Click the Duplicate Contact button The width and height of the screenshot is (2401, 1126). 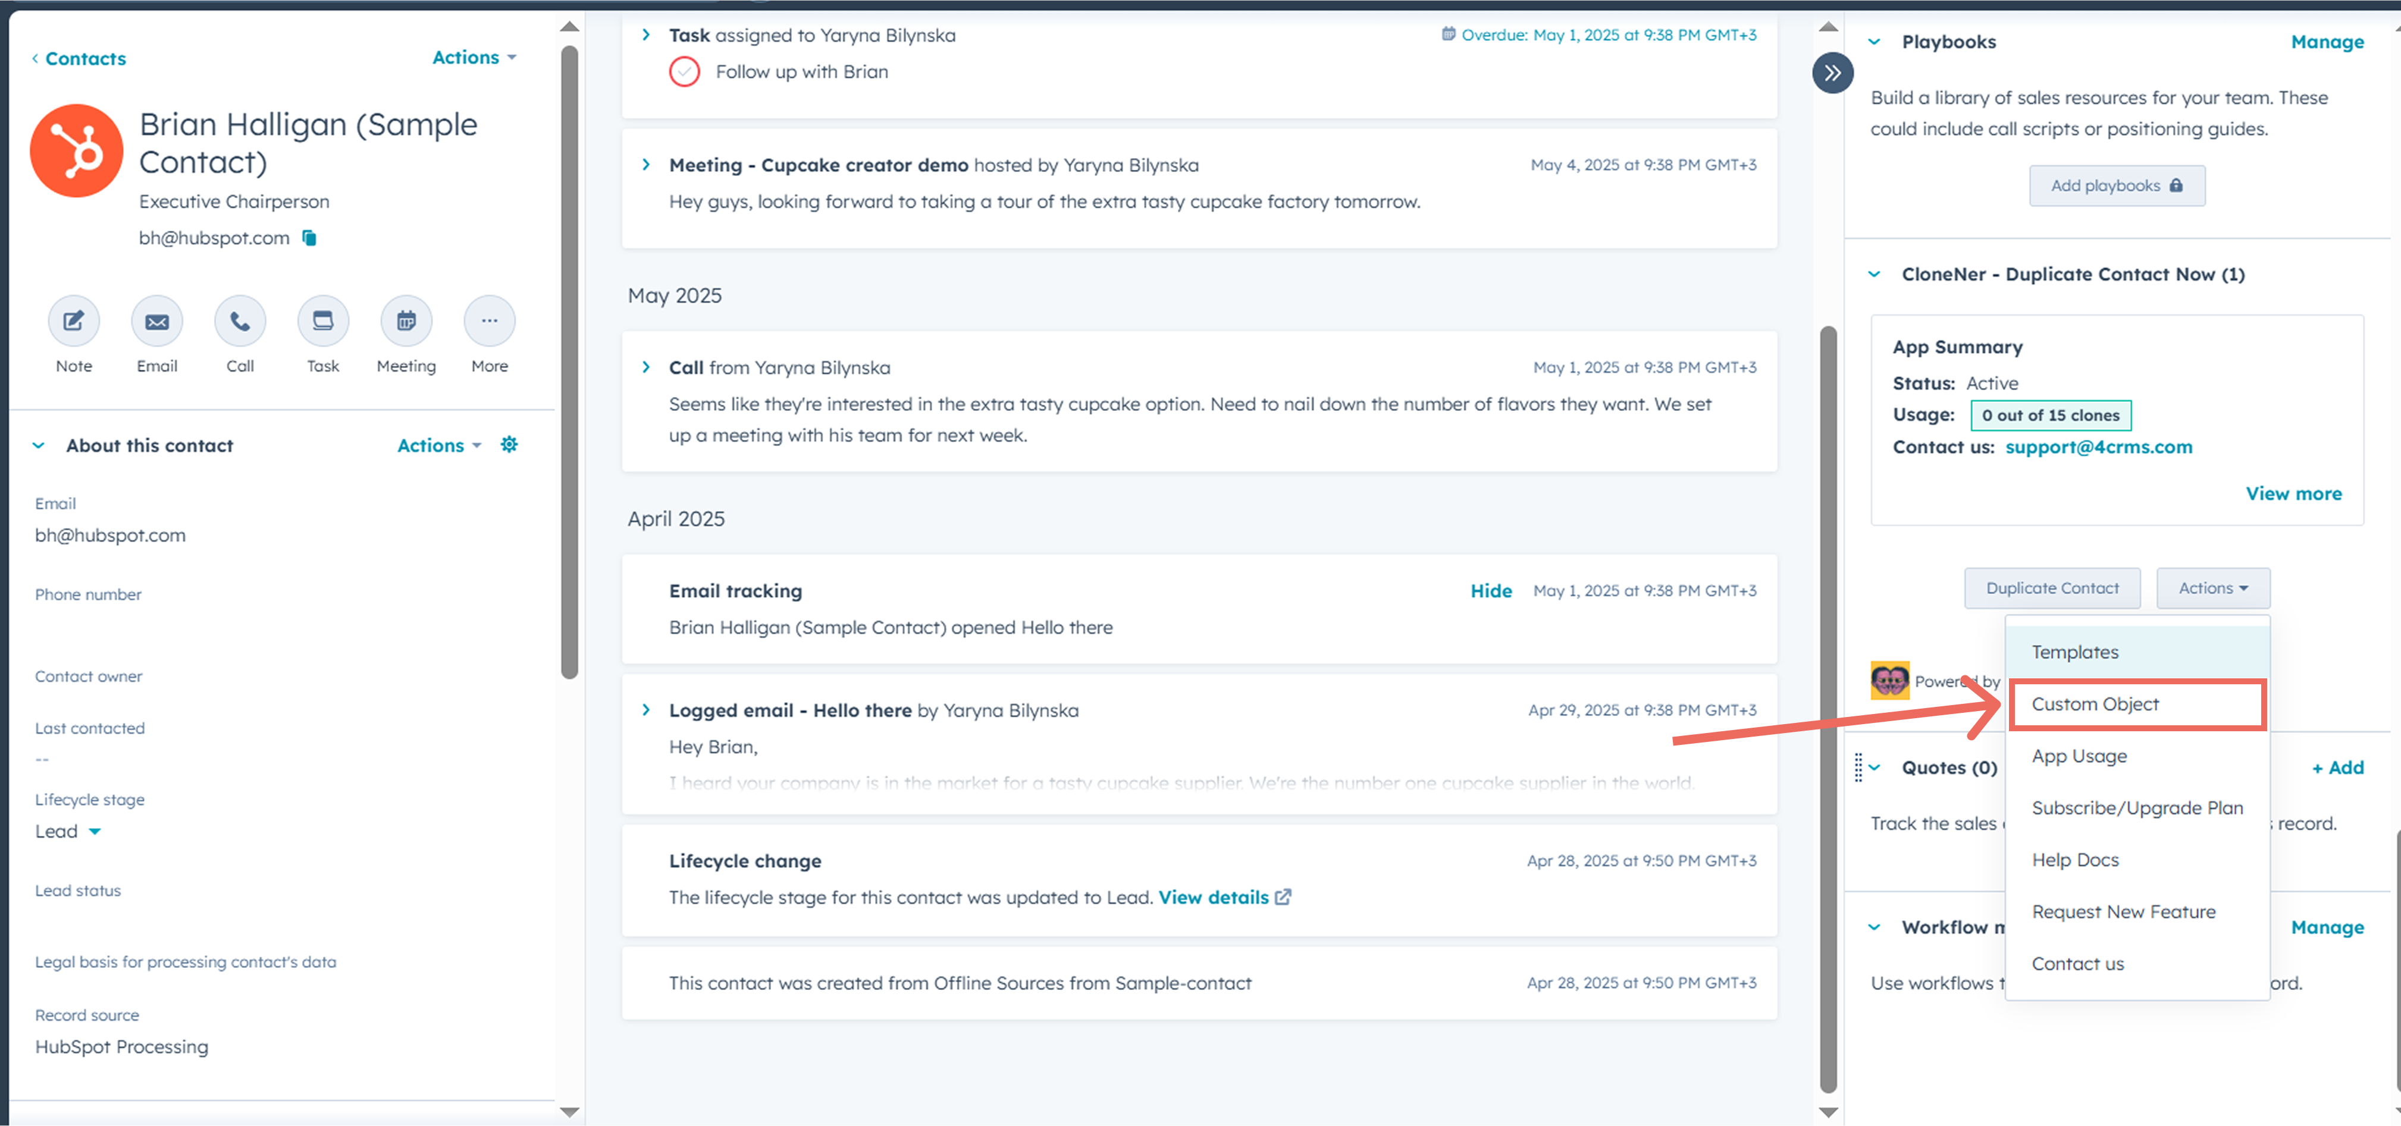pos(2052,589)
